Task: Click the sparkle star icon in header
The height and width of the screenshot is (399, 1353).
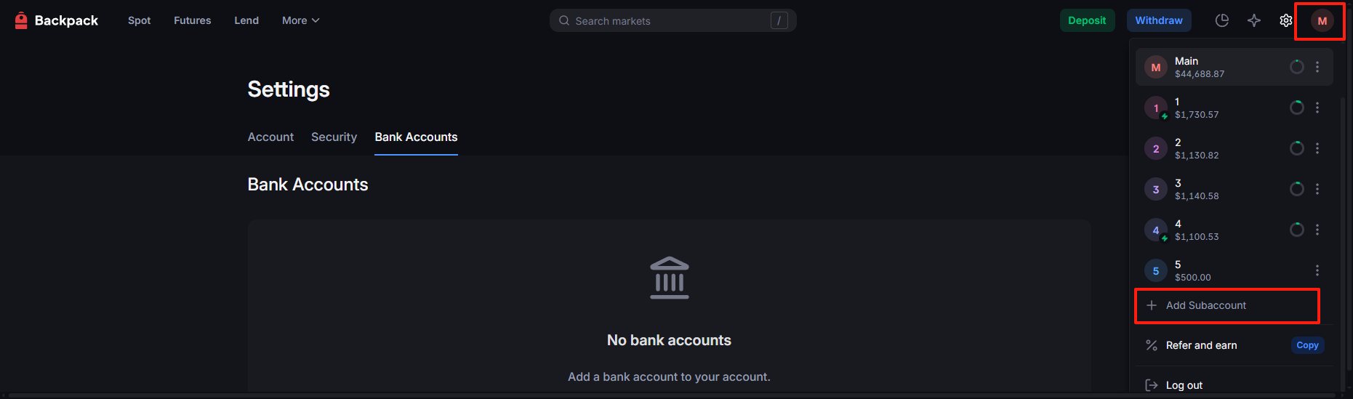Action: coord(1254,20)
